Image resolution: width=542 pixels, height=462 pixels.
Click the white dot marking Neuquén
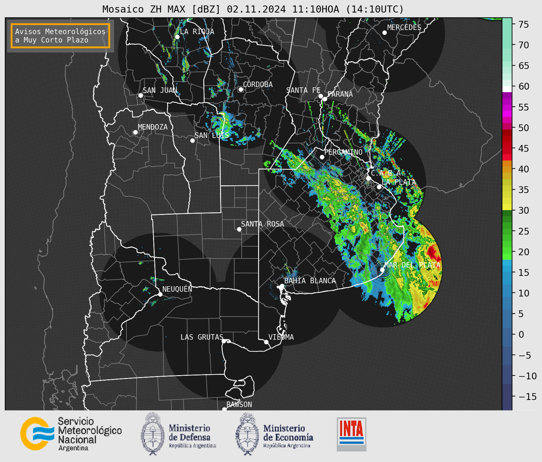pyautogui.click(x=160, y=294)
